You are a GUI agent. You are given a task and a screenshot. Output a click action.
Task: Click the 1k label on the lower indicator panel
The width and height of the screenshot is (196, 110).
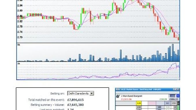tap(19, 64)
